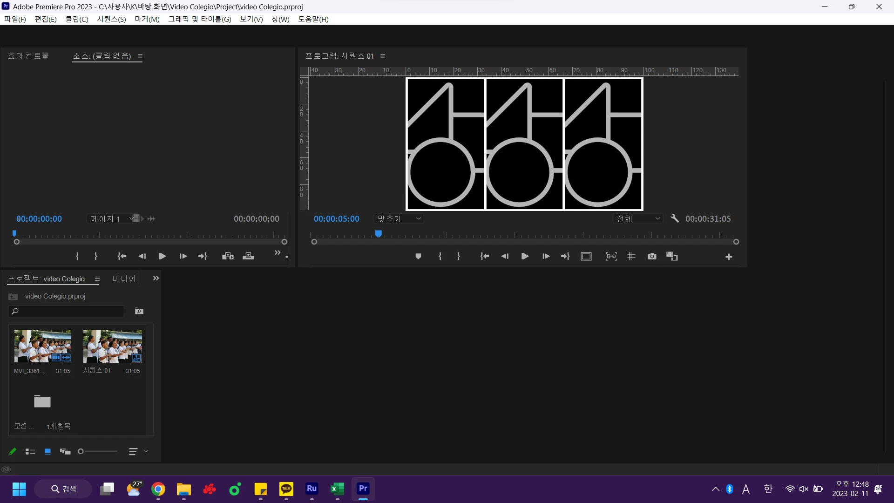Open Premiere Pro from taskbar
Screen dimensions: 894x503
click(x=363, y=489)
